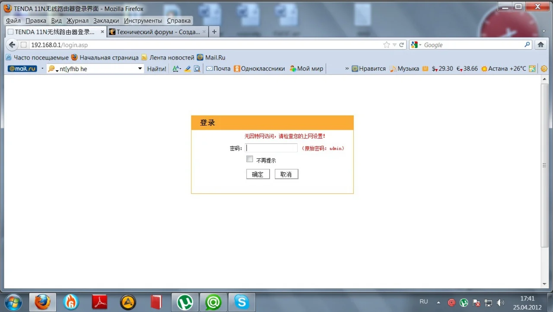This screenshot has height=312, width=553.
Task: Open the Часто посещаемые bookmark
Action: point(37,57)
